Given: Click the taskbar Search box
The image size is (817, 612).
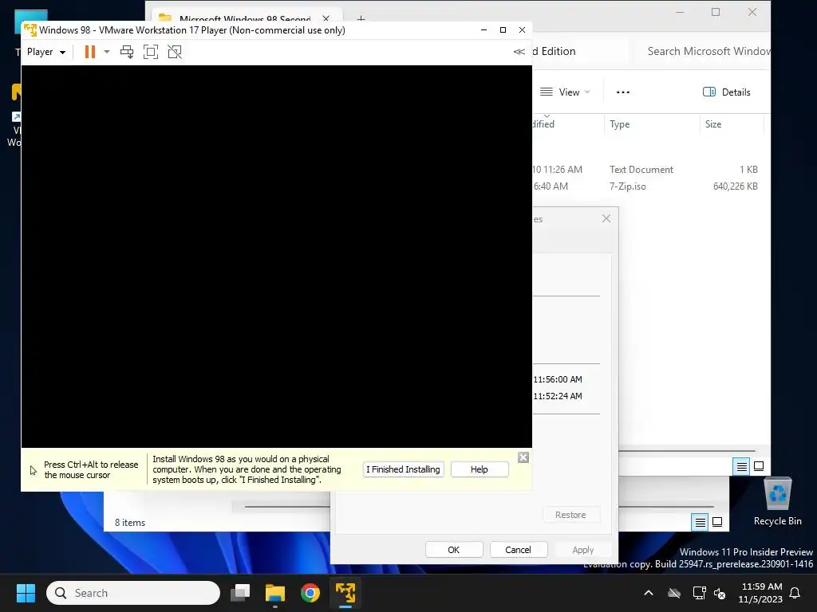Looking at the screenshot, I should pos(133,593).
